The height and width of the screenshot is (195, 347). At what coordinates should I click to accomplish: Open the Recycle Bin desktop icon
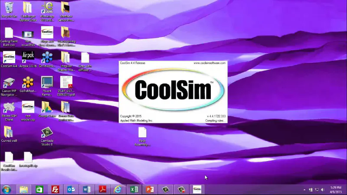pyautogui.click(x=9, y=10)
